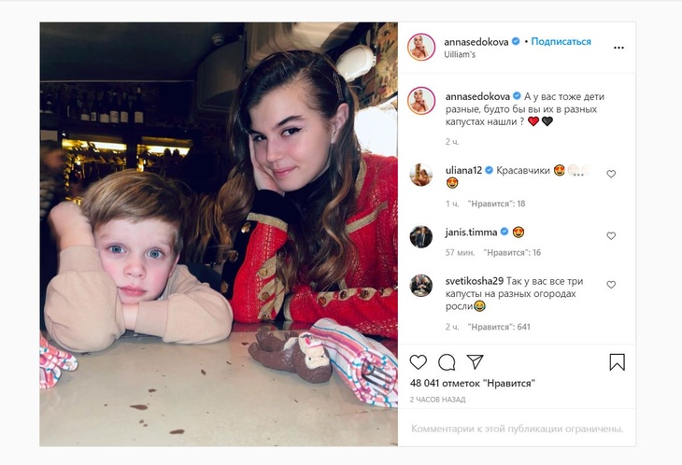The width and height of the screenshot is (682, 465).
Task: Like svetikosha29's comment heart
Action: pyautogui.click(x=611, y=285)
